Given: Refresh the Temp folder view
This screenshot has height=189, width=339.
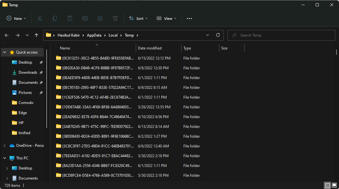Looking at the screenshot, I should (218, 35).
